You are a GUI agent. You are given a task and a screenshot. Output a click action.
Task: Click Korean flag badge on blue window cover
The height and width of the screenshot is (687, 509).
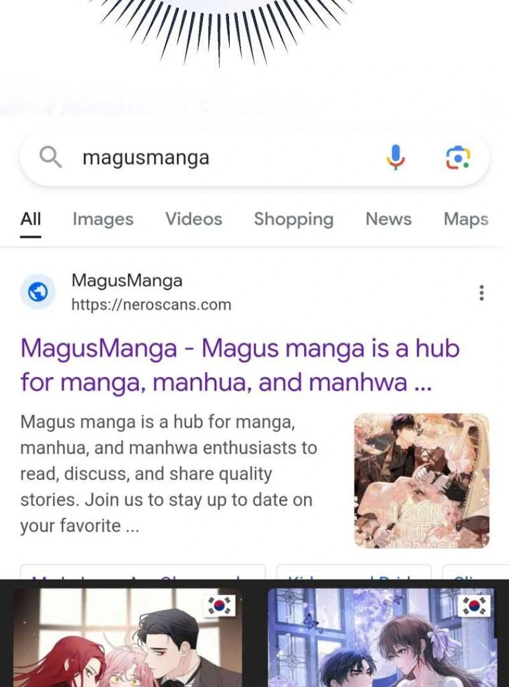(474, 606)
